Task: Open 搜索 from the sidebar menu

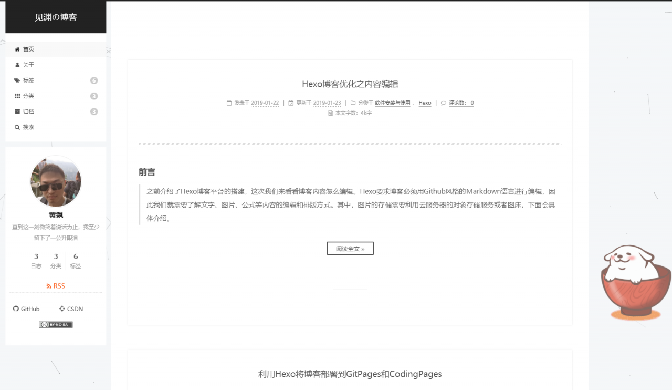Action: pos(56,127)
